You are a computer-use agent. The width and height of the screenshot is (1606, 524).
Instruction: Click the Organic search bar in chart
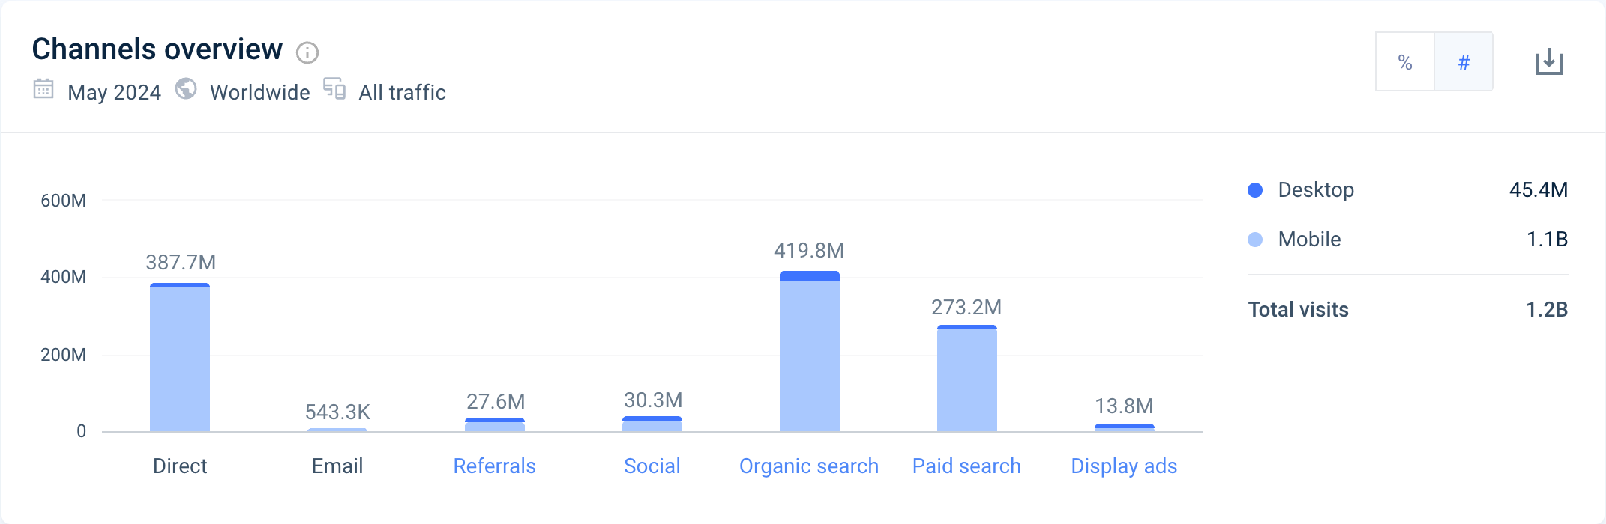tap(810, 352)
